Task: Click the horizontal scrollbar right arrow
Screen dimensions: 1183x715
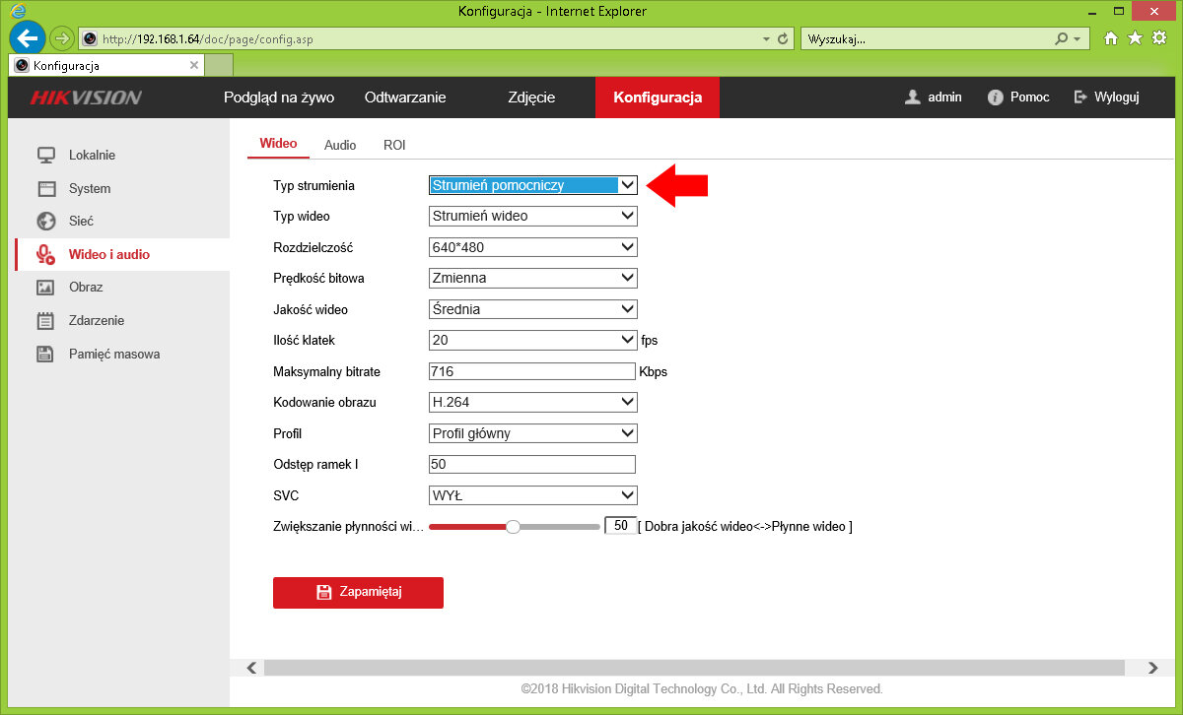Action: coord(1153,668)
